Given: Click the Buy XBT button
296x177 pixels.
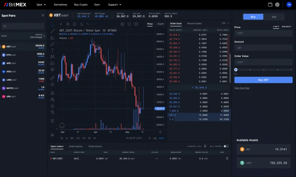Looking at the screenshot, I should [x=263, y=80].
